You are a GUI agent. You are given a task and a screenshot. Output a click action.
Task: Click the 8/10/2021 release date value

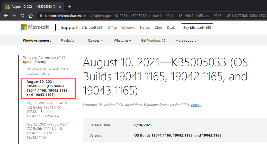pos(143,125)
